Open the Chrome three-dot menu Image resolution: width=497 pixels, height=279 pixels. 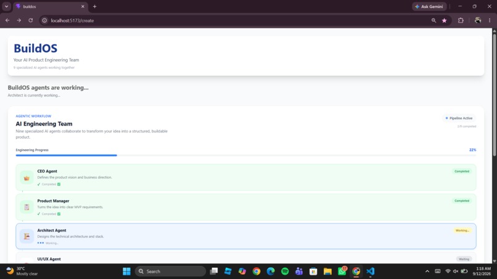[x=490, y=20]
